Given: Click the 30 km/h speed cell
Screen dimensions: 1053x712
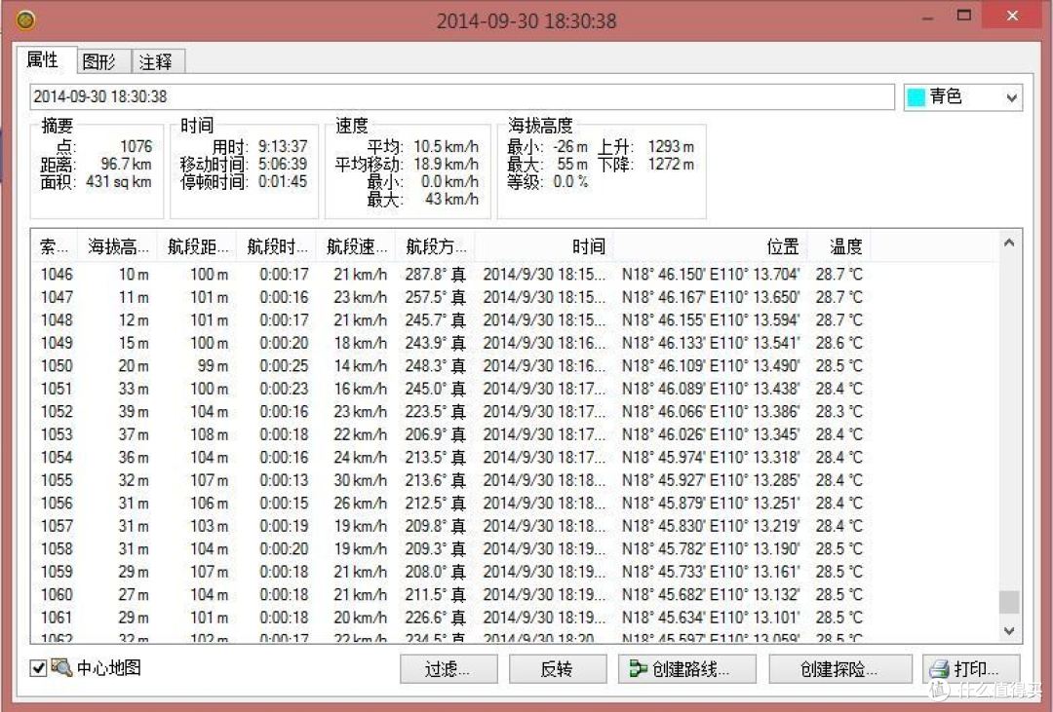Looking at the screenshot, I should (361, 480).
